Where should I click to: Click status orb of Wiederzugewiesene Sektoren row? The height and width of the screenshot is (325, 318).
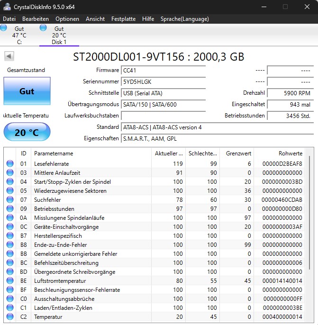tap(10, 190)
